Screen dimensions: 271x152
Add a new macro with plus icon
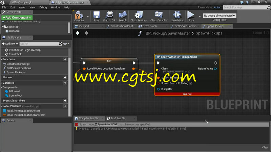click(65, 78)
